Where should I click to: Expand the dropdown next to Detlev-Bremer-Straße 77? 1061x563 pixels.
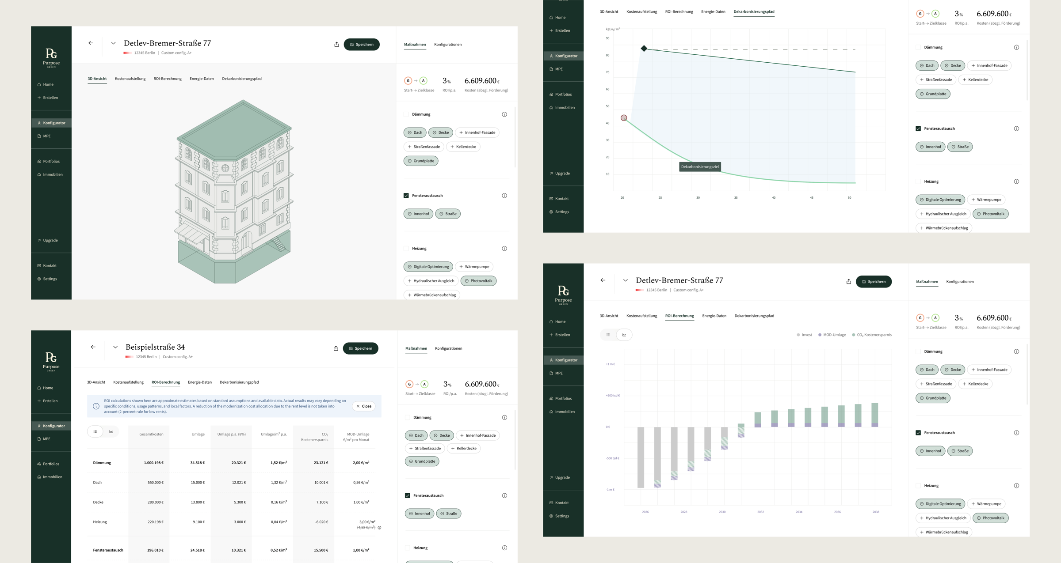coord(114,43)
